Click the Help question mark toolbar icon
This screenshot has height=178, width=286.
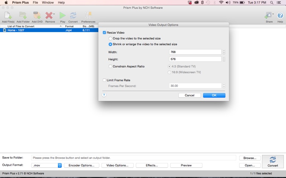(280, 16)
